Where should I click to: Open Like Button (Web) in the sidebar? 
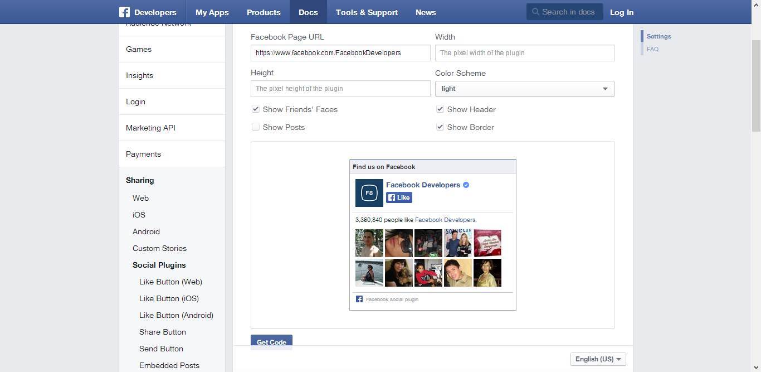pyautogui.click(x=170, y=282)
